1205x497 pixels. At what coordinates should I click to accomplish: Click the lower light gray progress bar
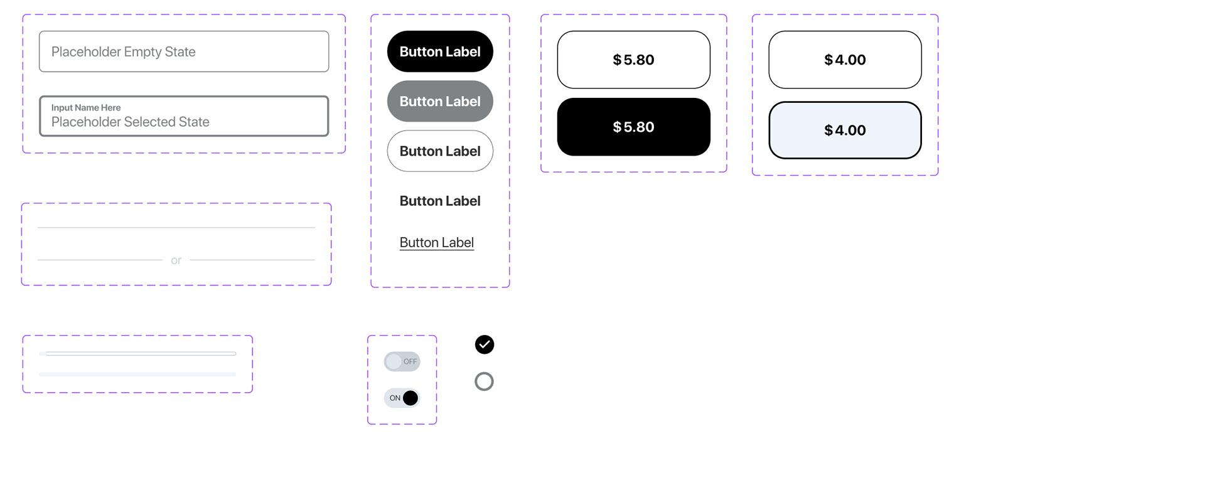tap(137, 375)
